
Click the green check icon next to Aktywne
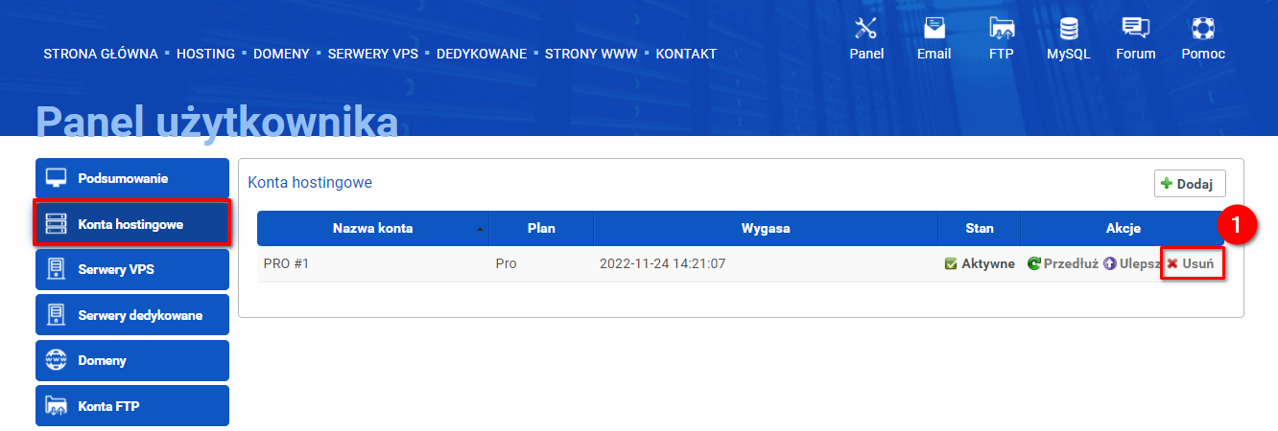pos(951,263)
